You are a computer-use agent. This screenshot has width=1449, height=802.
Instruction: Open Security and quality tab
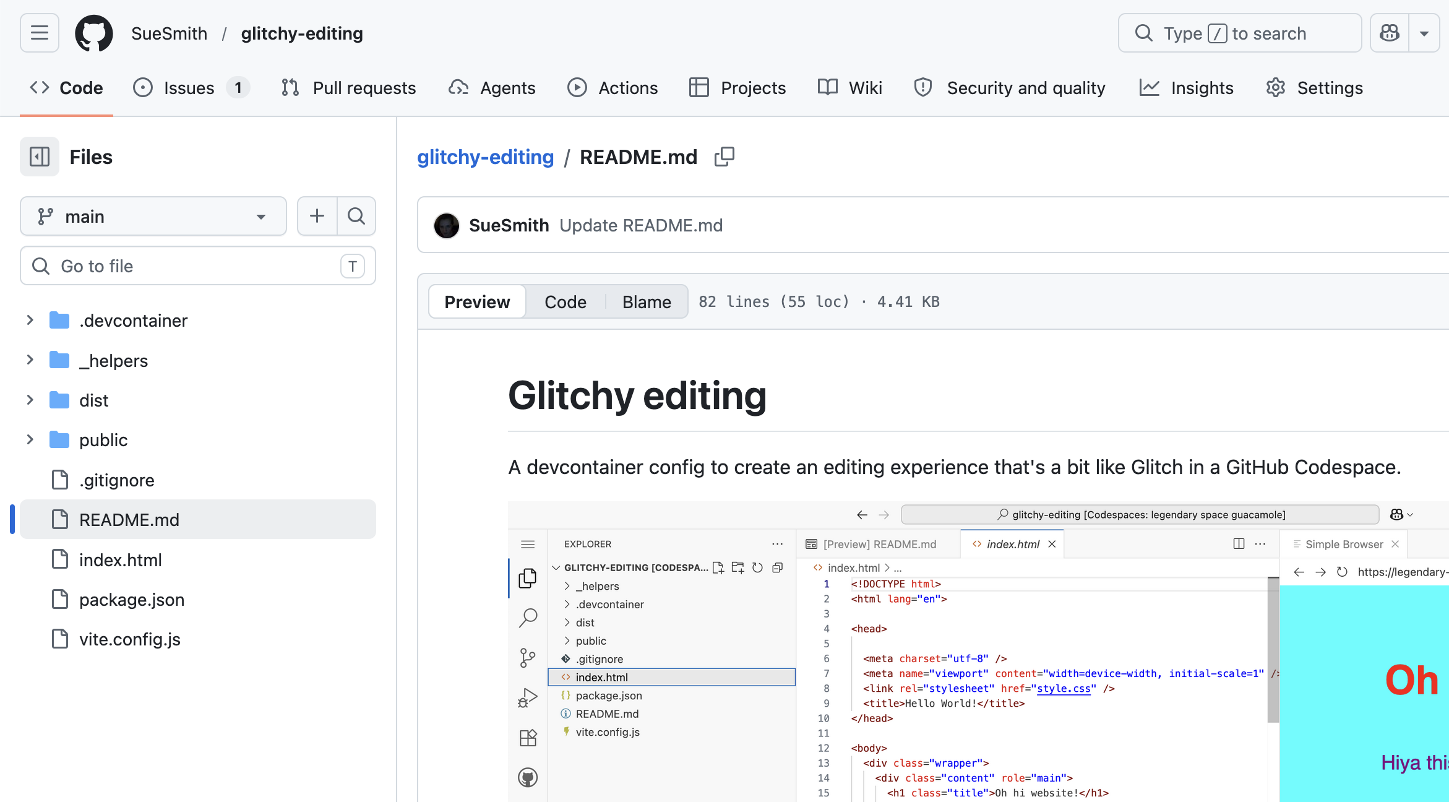pos(1010,88)
